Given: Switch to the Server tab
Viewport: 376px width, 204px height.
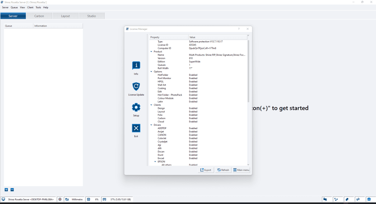Looking at the screenshot, I should tap(13, 16).
